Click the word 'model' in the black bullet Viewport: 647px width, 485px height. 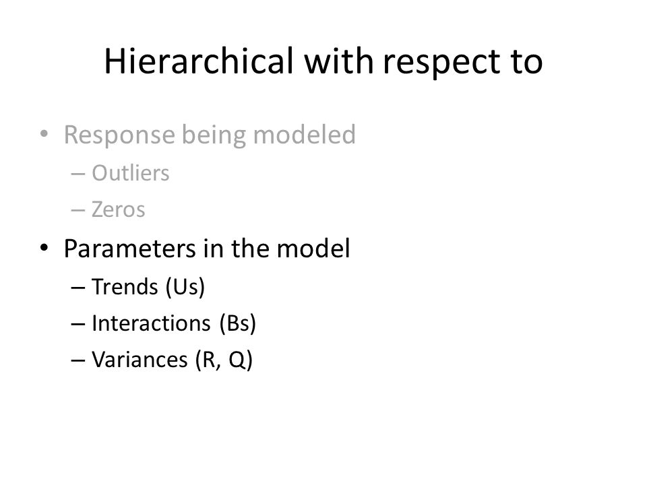(313, 249)
